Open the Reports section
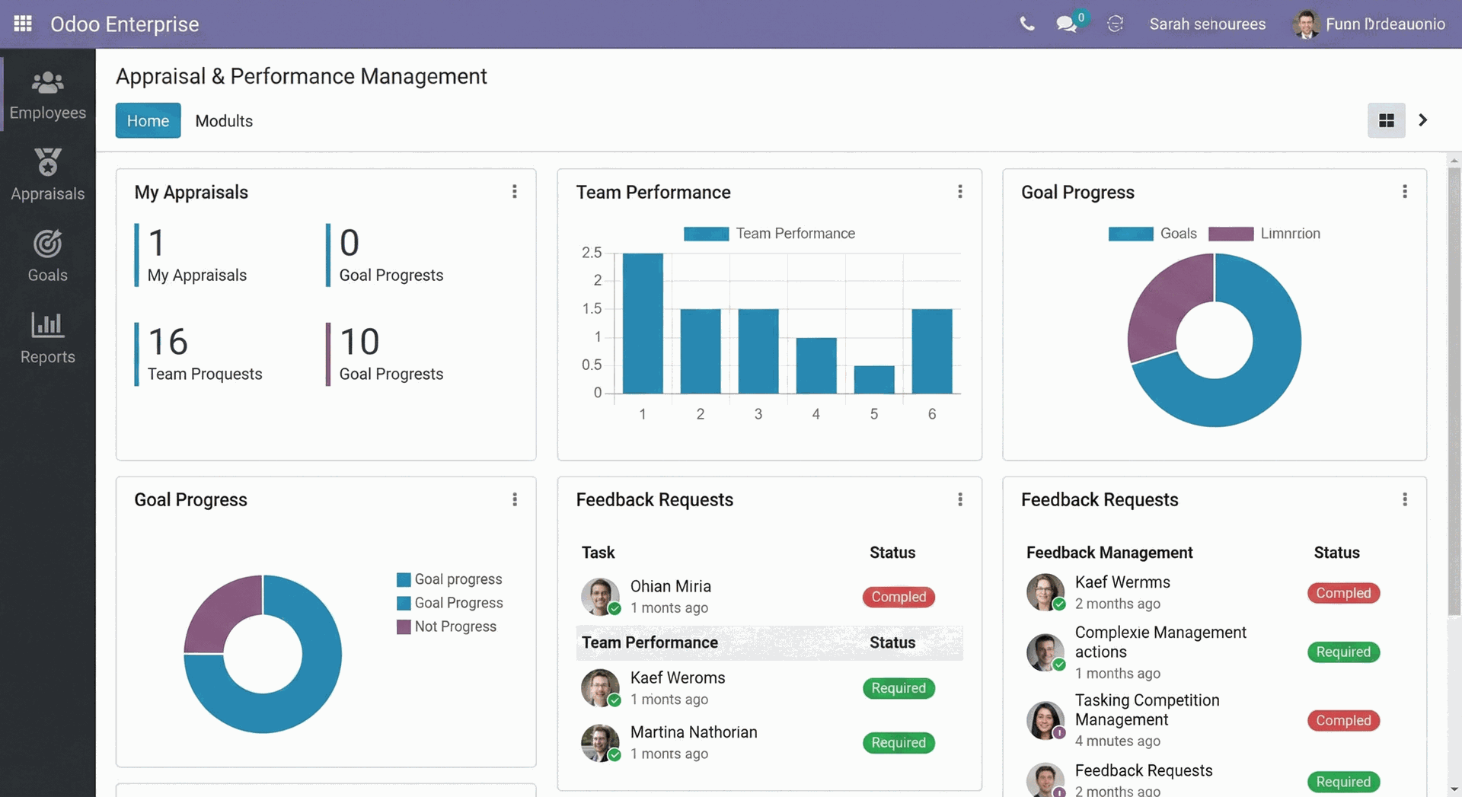This screenshot has height=797, width=1462. coord(47,339)
